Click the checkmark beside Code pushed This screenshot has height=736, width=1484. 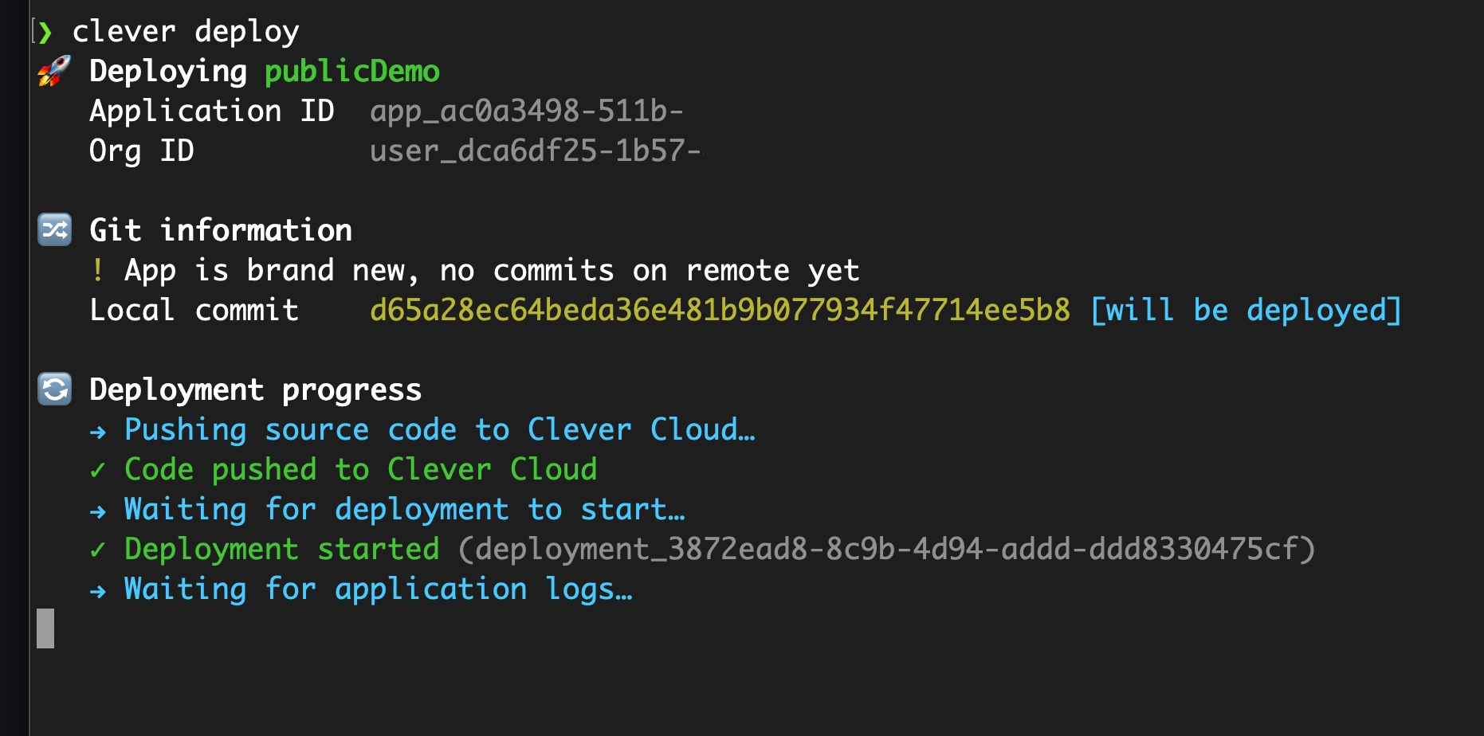(x=97, y=470)
